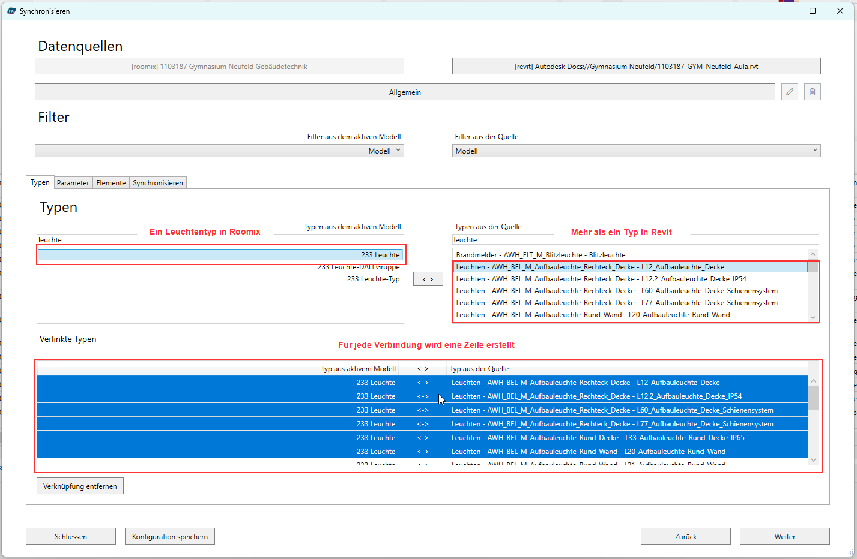Select '233 Leuchte-Typ' in active model list
857x559 pixels.
click(373, 279)
